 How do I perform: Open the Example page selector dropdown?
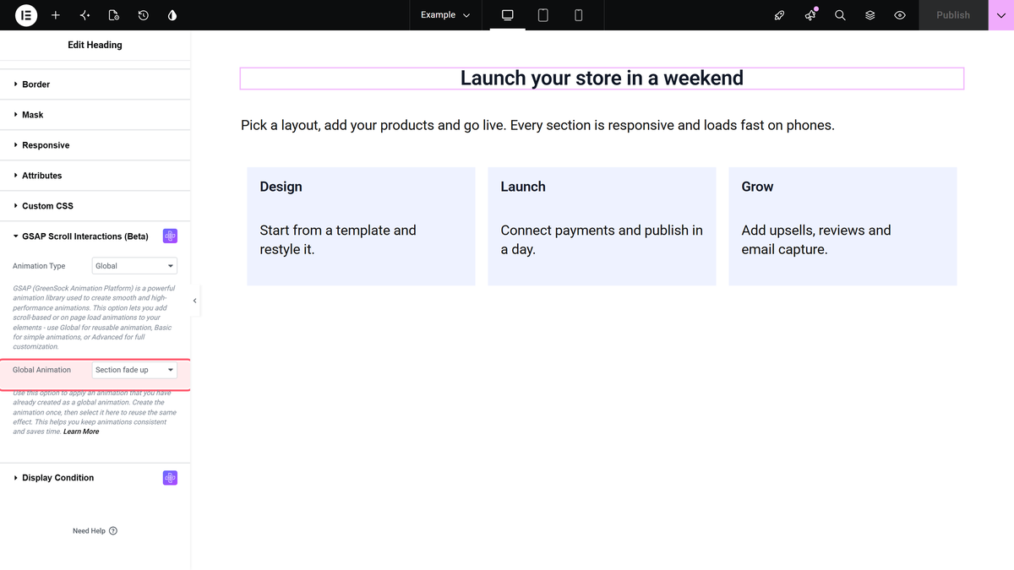[x=445, y=15]
